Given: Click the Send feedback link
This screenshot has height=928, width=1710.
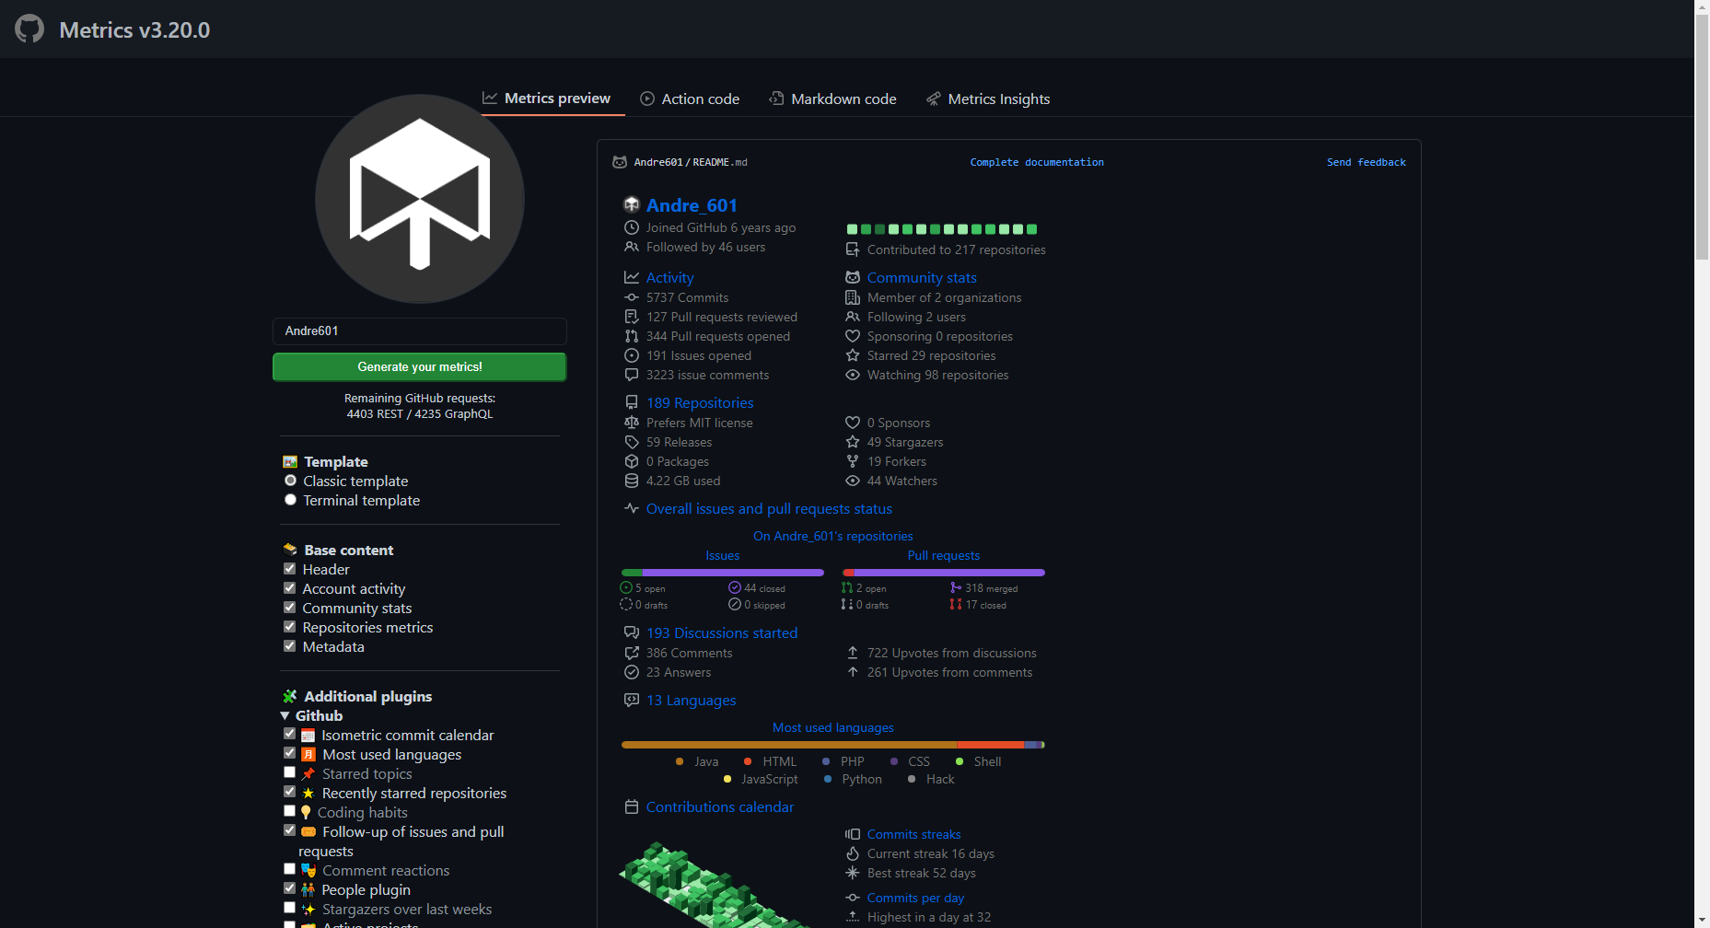Looking at the screenshot, I should 1367,162.
